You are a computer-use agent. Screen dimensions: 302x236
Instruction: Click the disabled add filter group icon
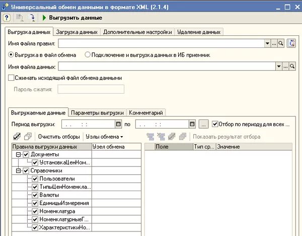150,137
